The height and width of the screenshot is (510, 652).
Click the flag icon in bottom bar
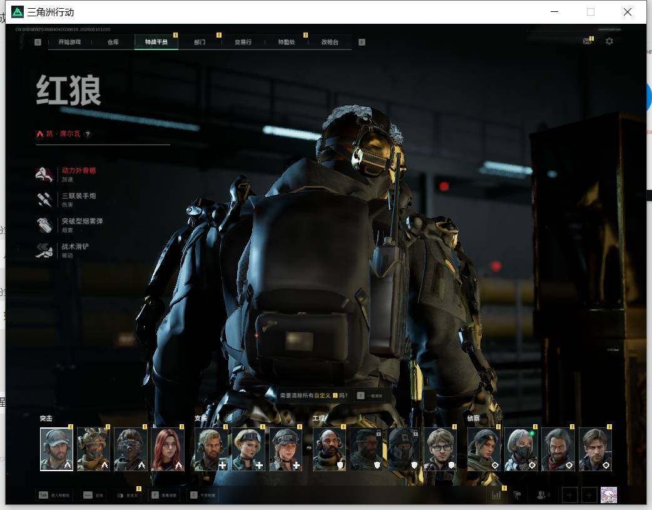tap(517, 495)
